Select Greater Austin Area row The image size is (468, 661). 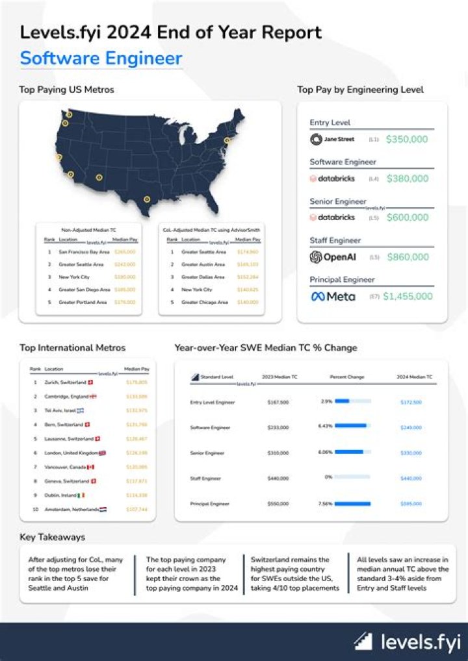coord(211,265)
